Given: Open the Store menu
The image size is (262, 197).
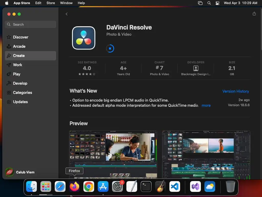Looking at the screenshot, I should 51,3.
